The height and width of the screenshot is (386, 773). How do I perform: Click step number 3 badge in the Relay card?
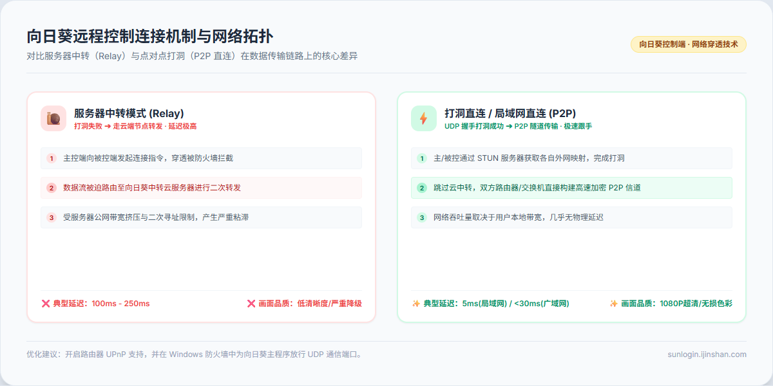[x=52, y=217]
